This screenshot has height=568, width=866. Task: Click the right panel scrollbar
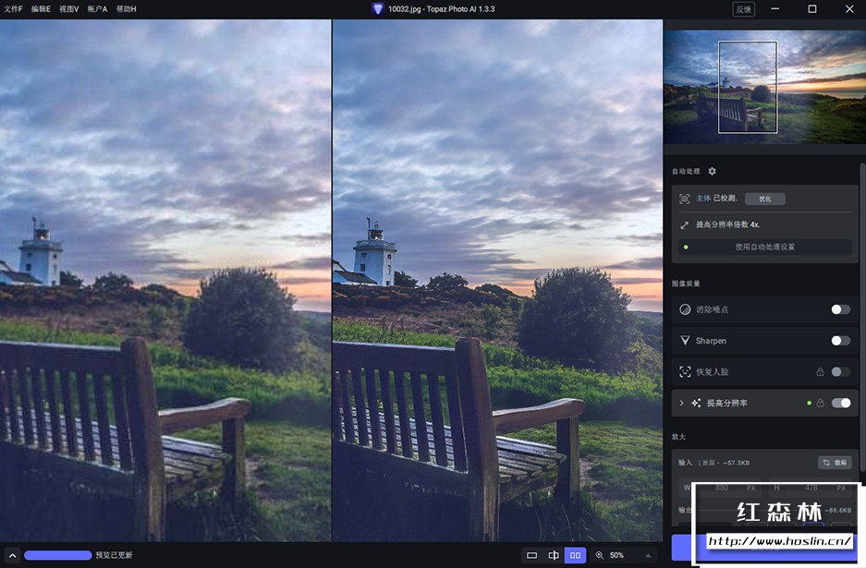862,318
